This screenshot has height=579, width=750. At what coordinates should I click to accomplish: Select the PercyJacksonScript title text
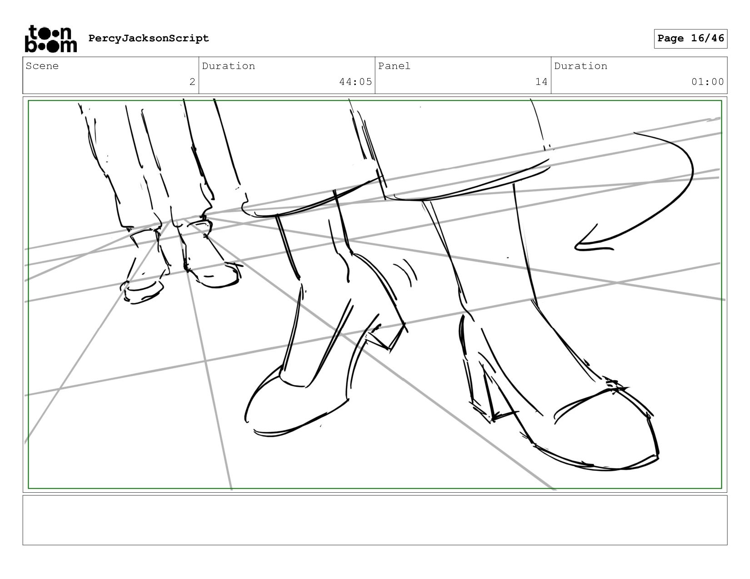click(x=149, y=38)
